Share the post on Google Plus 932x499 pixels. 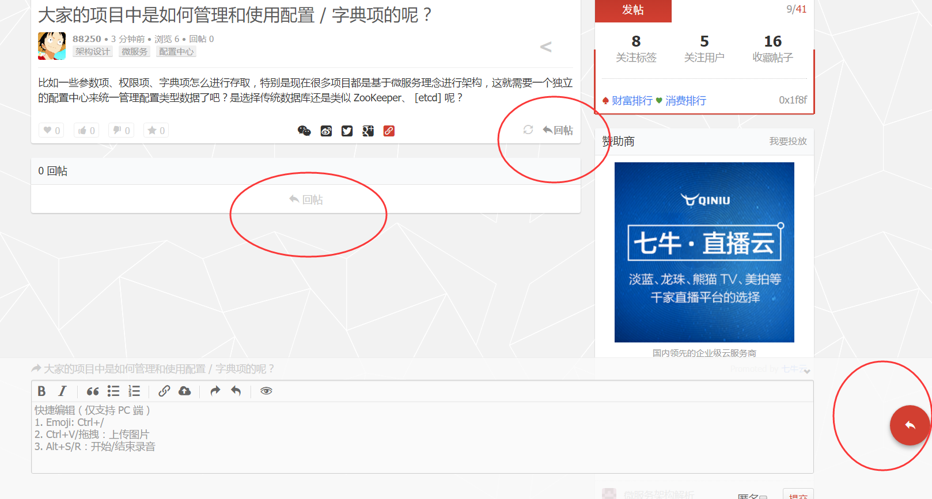tap(368, 131)
